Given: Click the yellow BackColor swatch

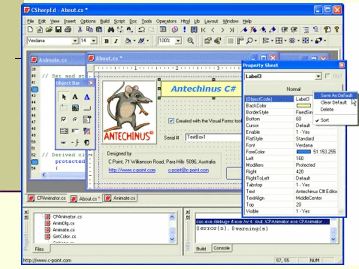Looking at the screenshot, I should click(304, 105).
